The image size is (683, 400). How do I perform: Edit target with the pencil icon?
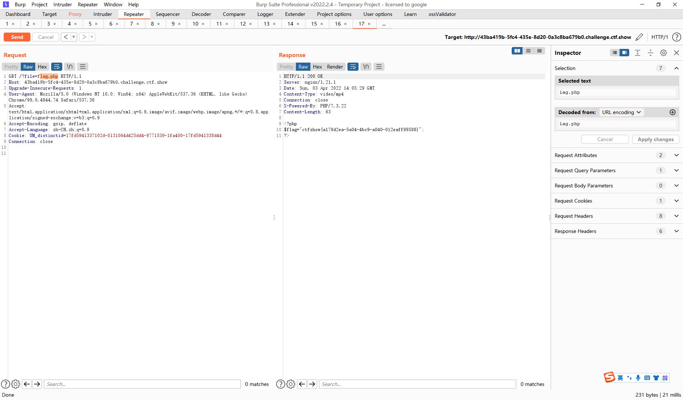point(639,37)
